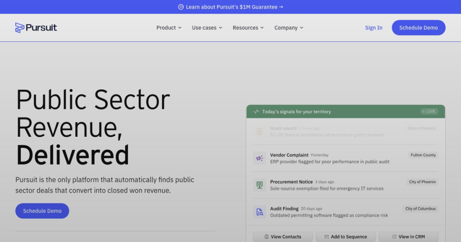Click the View Contacts button icon

[x=267, y=237]
